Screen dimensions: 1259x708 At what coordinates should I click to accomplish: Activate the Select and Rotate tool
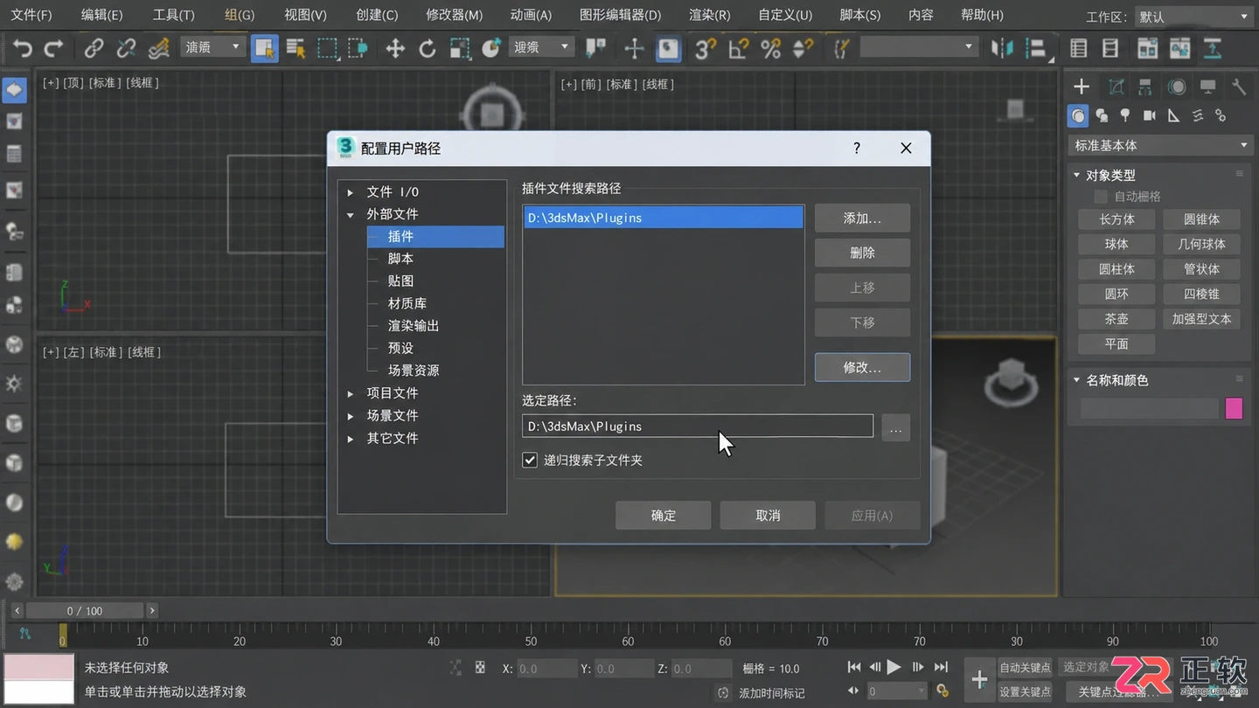click(428, 48)
